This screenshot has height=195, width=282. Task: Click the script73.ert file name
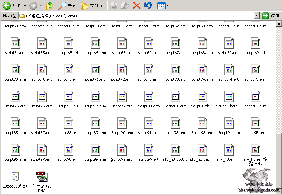click(175, 79)
